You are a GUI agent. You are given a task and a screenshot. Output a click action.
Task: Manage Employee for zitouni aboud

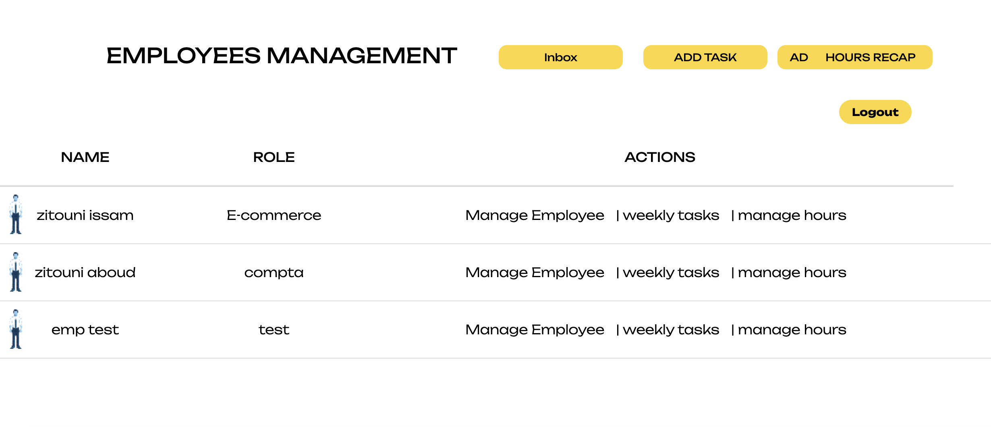[535, 272]
